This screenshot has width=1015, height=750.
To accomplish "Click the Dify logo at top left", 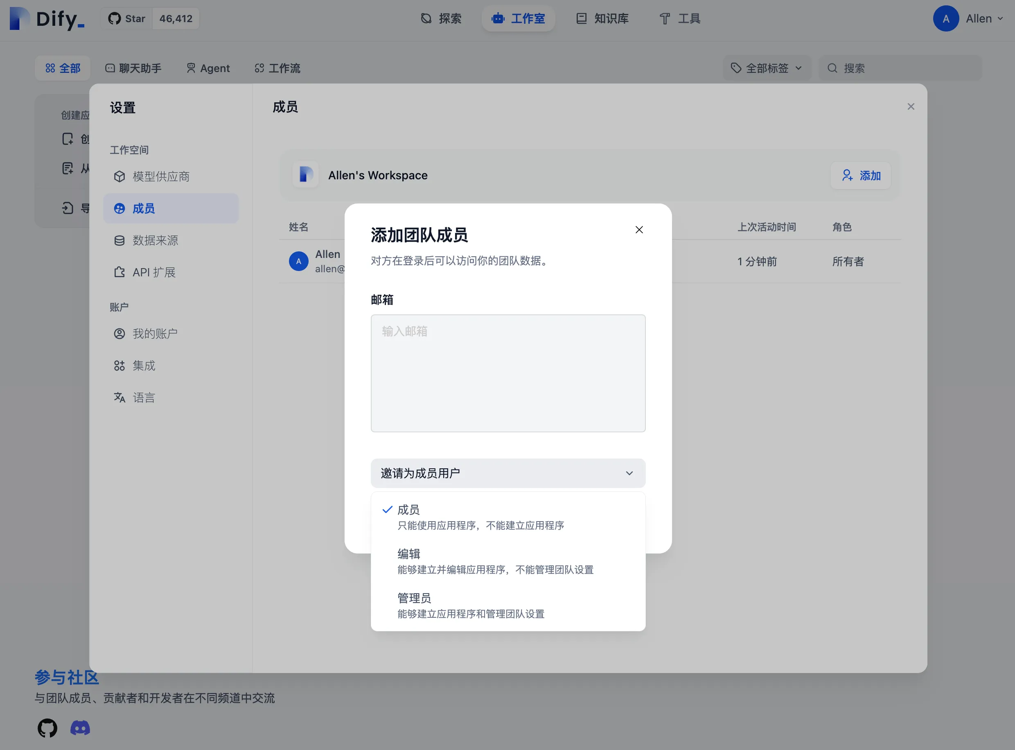I will coord(47,18).
